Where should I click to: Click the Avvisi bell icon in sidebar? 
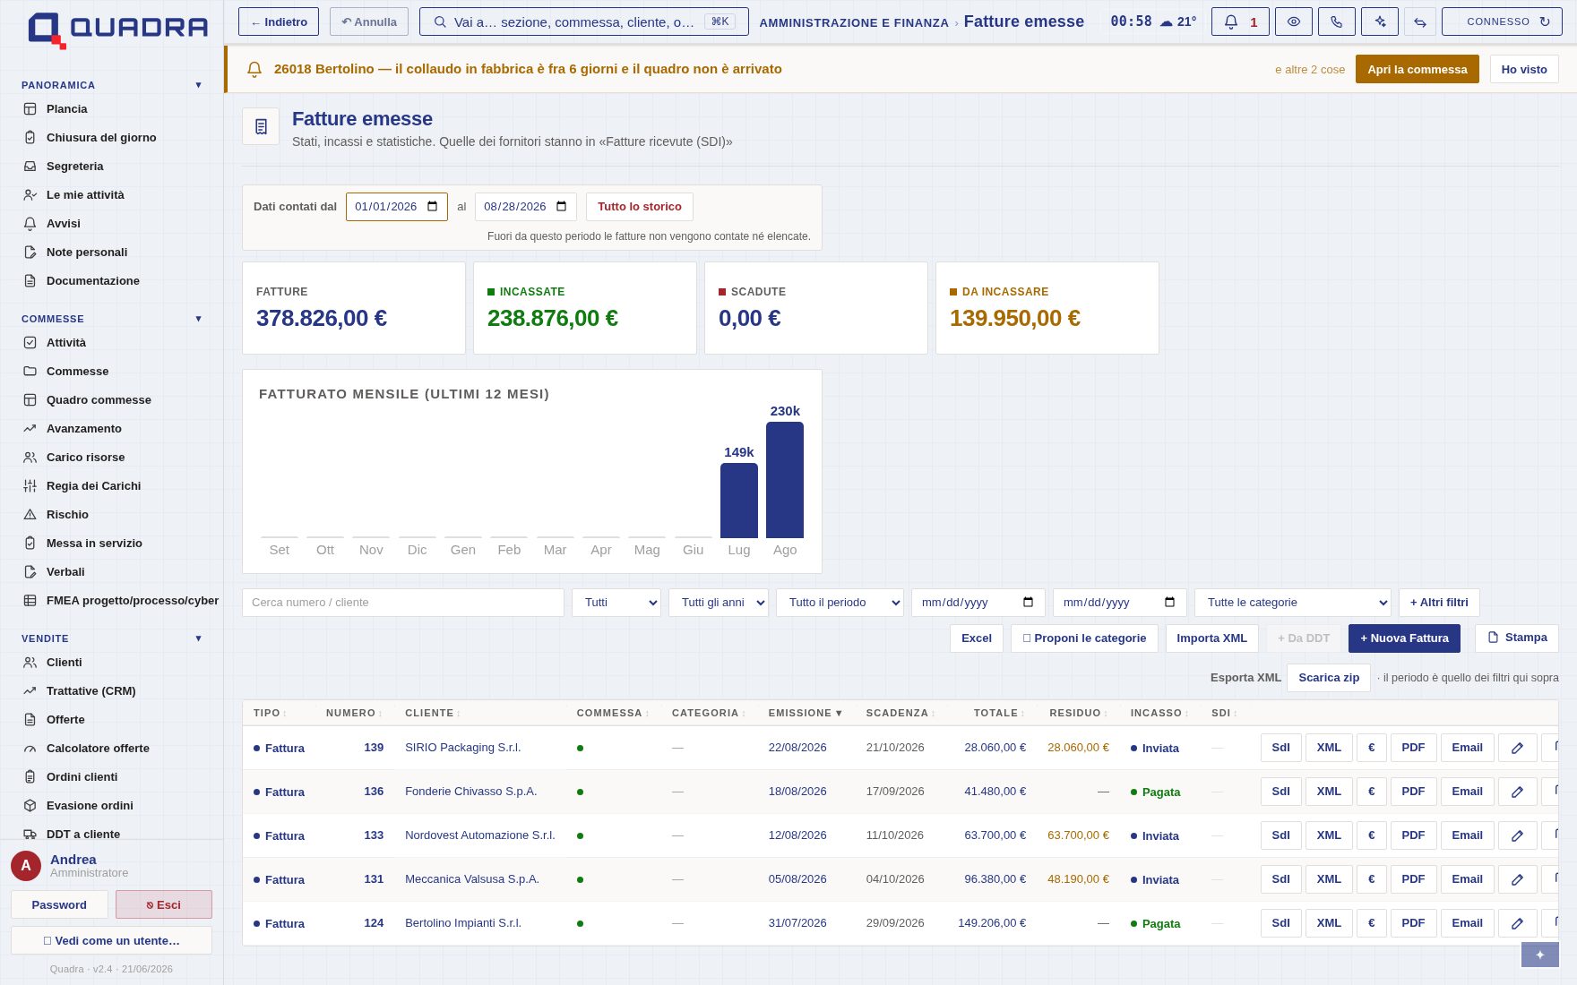[30, 224]
